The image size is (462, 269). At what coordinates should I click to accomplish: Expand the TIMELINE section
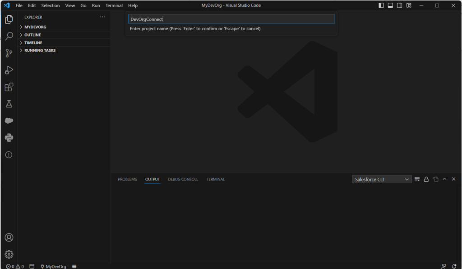[x=33, y=43]
